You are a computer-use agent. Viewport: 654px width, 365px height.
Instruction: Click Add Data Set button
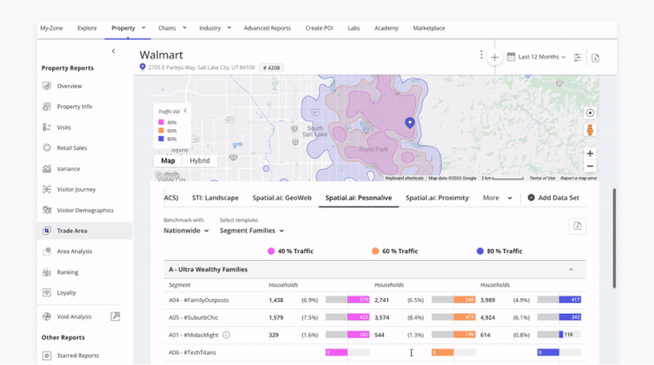553,198
